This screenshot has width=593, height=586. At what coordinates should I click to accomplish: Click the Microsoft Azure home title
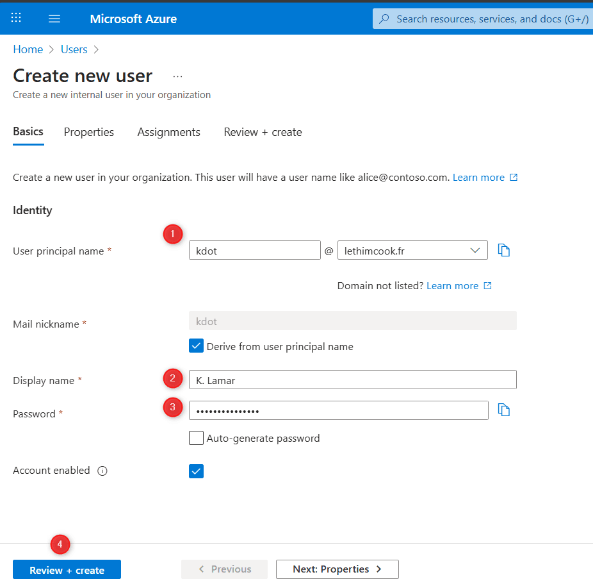[133, 19]
